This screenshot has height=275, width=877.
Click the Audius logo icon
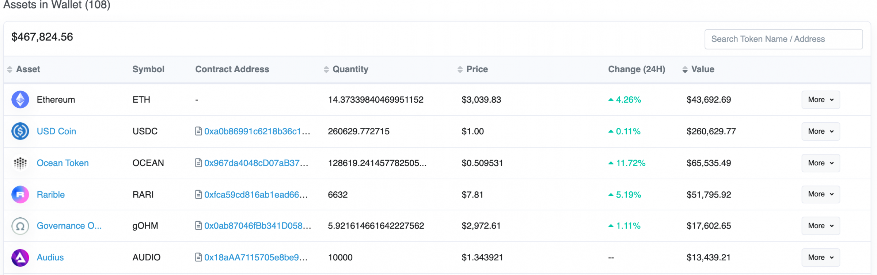click(20, 258)
